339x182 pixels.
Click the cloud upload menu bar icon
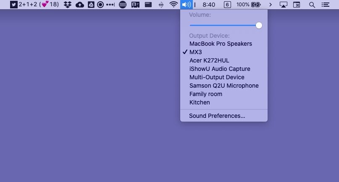79,5
